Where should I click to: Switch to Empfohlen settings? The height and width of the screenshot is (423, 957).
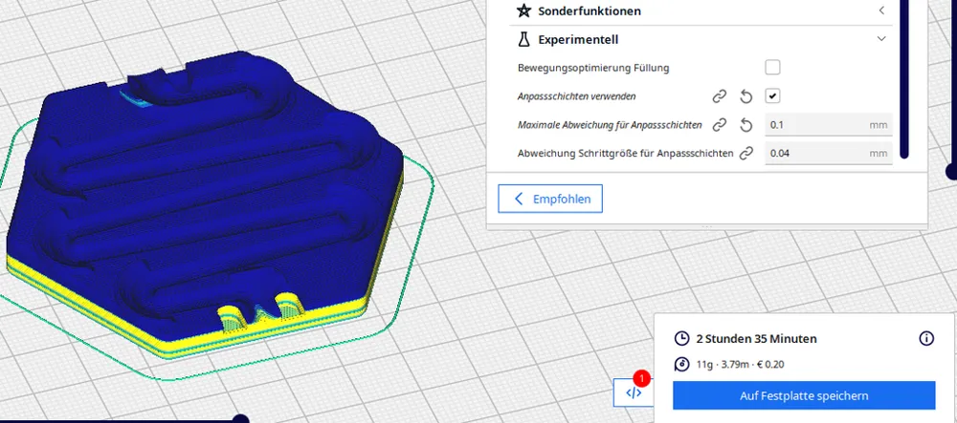550,199
